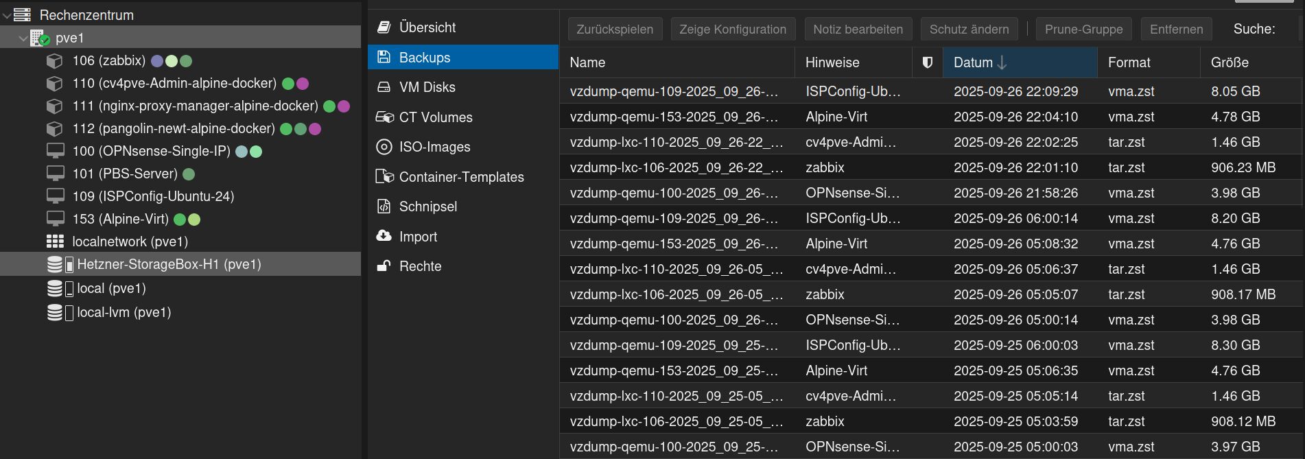Switch to CT Volumes section

pos(435,117)
